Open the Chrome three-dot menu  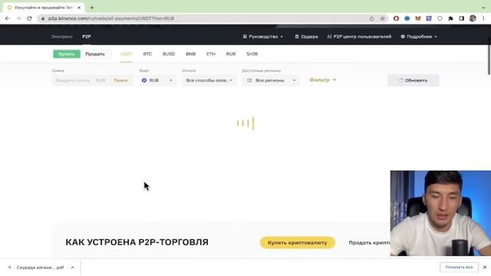[x=483, y=18]
